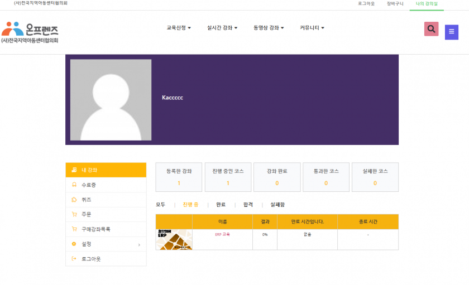The width and height of the screenshot is (469, 285).
Task: Click the 종료 시간 column header
Action: click(368, 221)
